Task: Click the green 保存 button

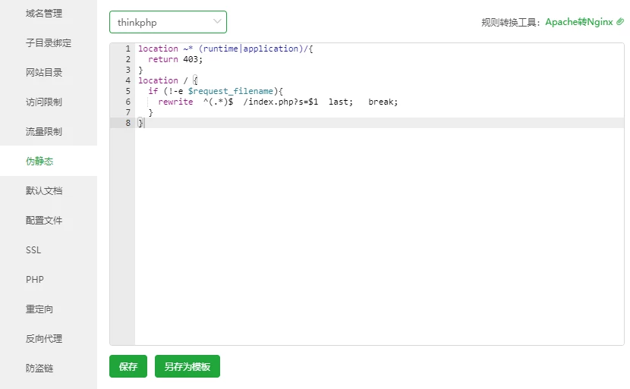Action: tap(128, 366)
